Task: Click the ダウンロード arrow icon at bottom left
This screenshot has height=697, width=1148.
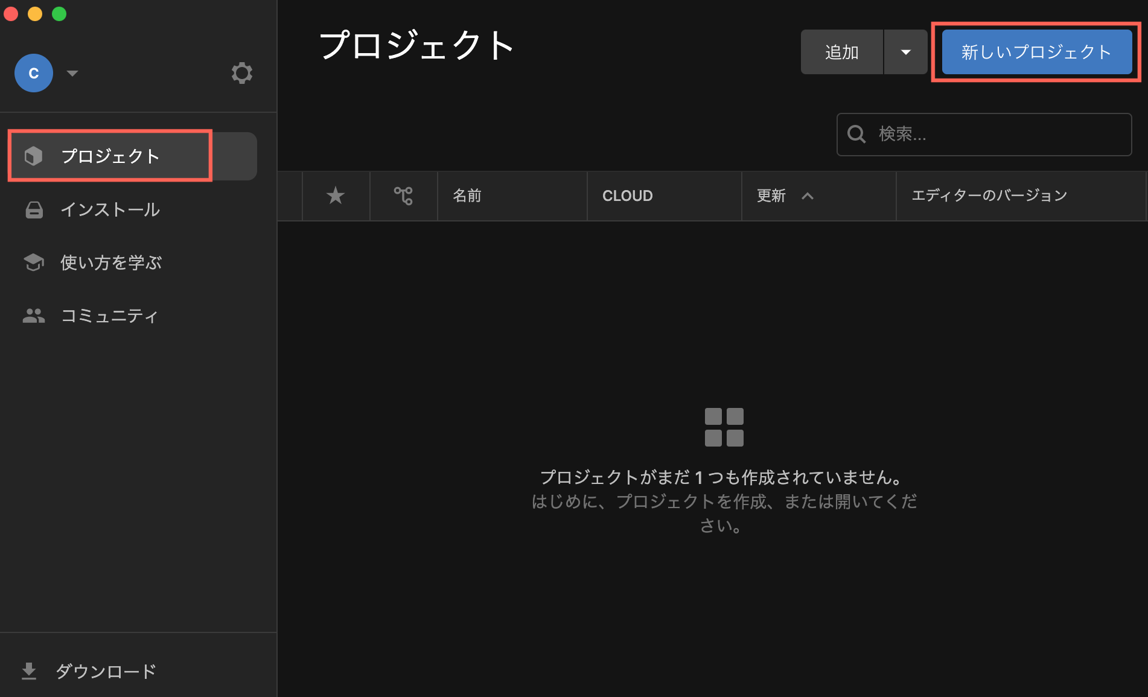Action: click(29, 670)
